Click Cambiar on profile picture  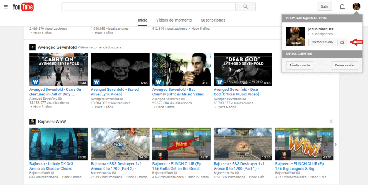click(x=295, y=43)
